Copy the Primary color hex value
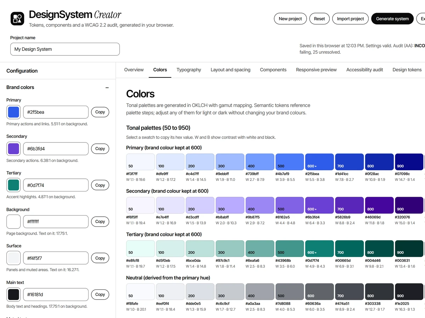 100,112
